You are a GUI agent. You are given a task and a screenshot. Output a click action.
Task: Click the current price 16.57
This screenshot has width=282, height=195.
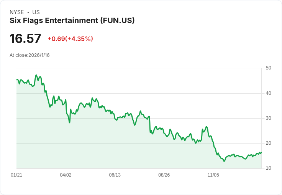point(25,39)
